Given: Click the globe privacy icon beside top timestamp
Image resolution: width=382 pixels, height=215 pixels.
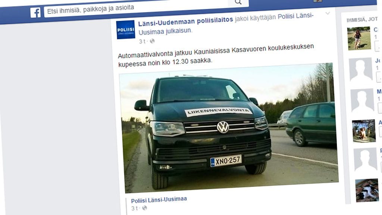Looking at the screenshot, I should point(152,41).
